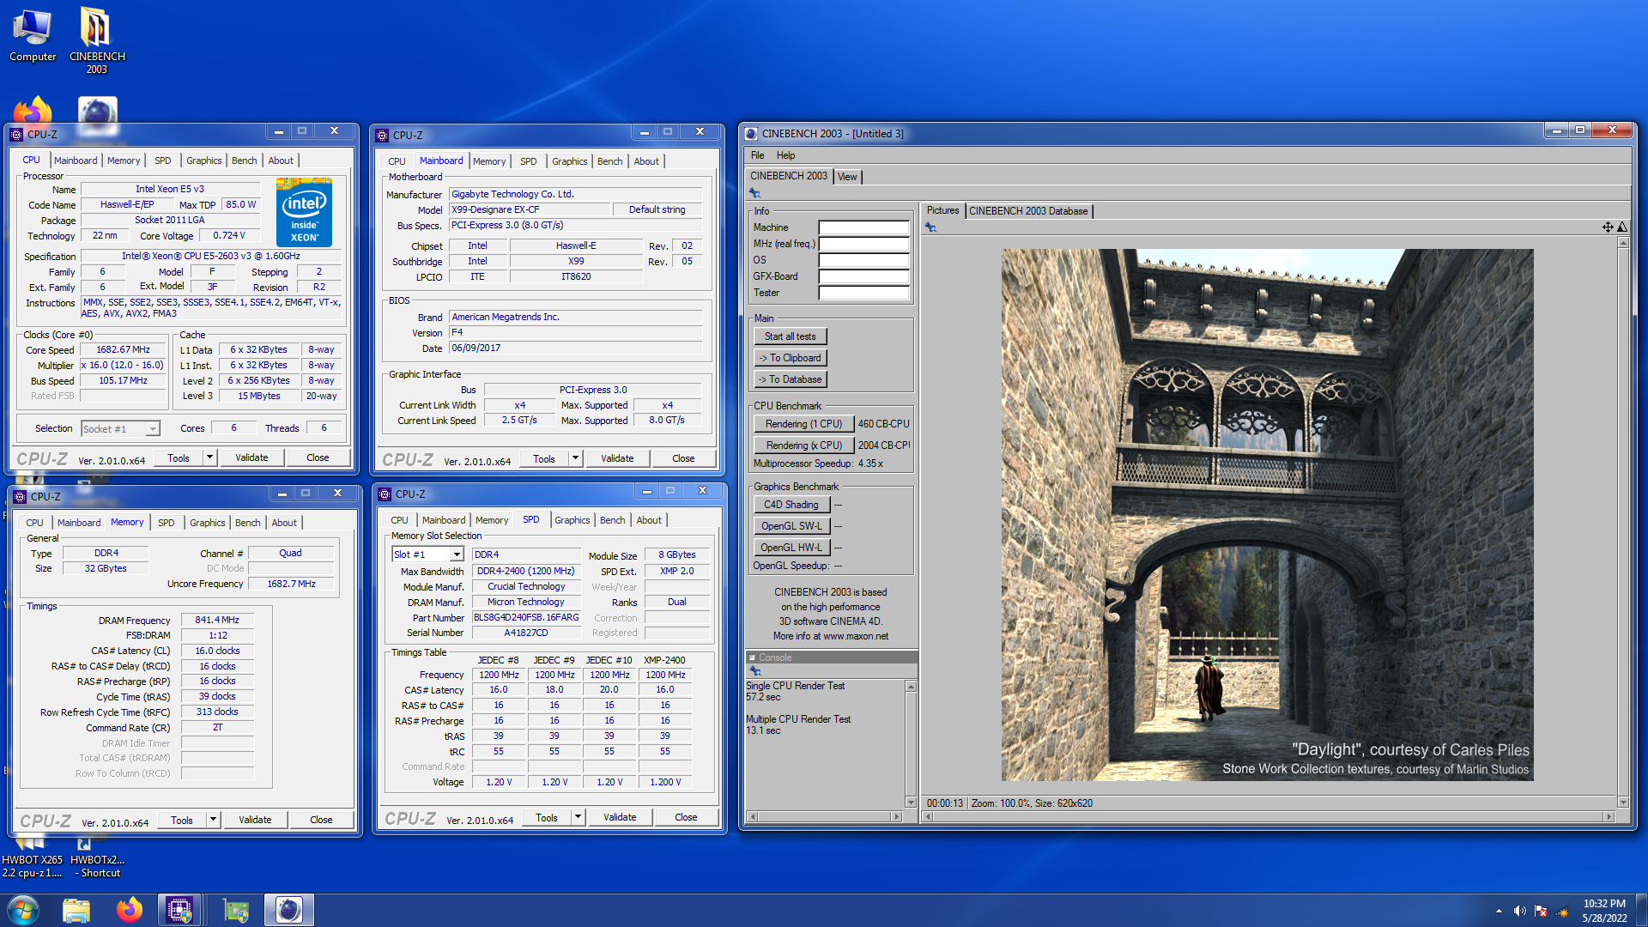The height and width of the screenshot is (927, 1648).
Task: Run the OpenGL SW-L benchmark
Action: [x=791, y=526]
